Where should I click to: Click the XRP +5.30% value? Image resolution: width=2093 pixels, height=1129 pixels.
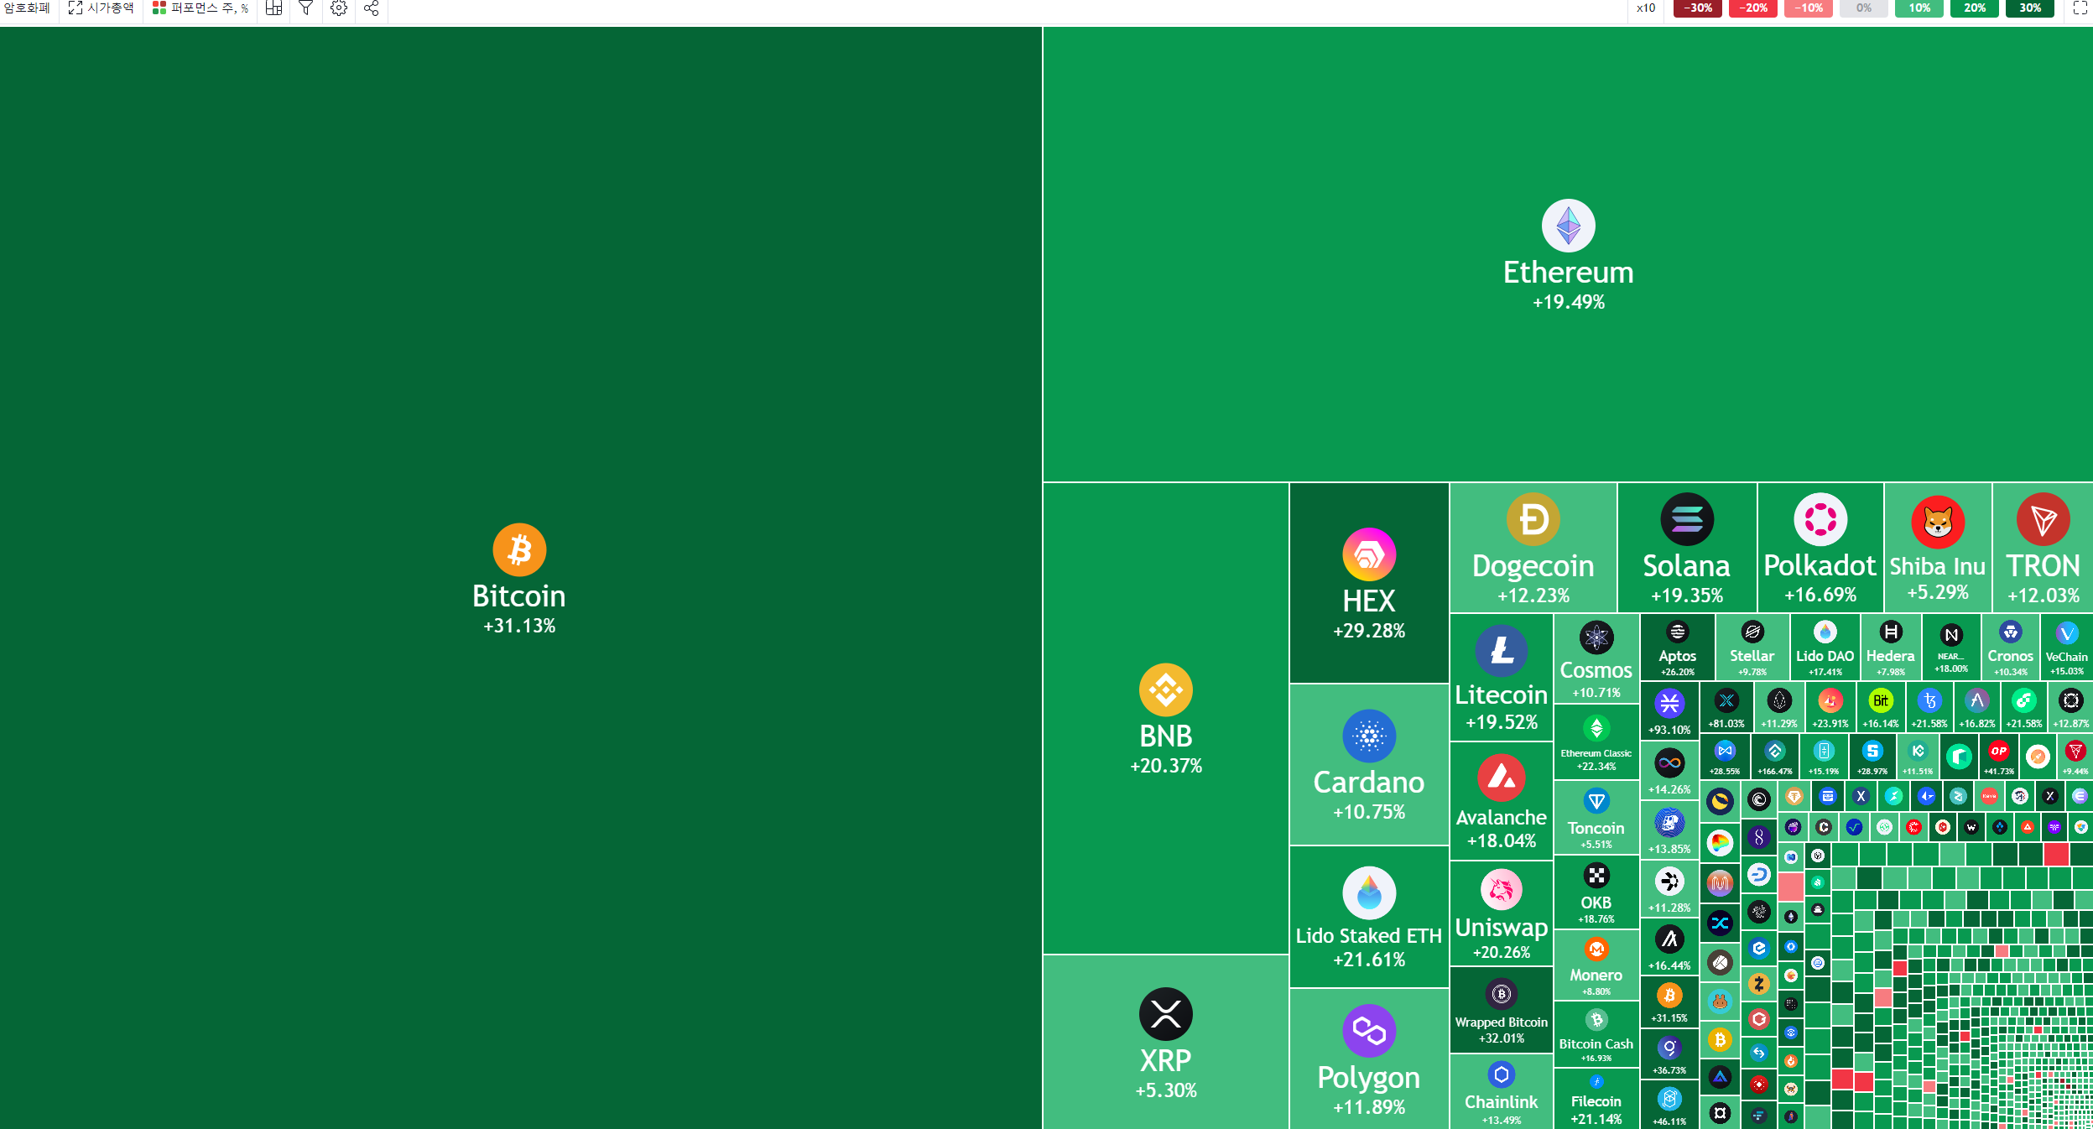(1166, 1090)
